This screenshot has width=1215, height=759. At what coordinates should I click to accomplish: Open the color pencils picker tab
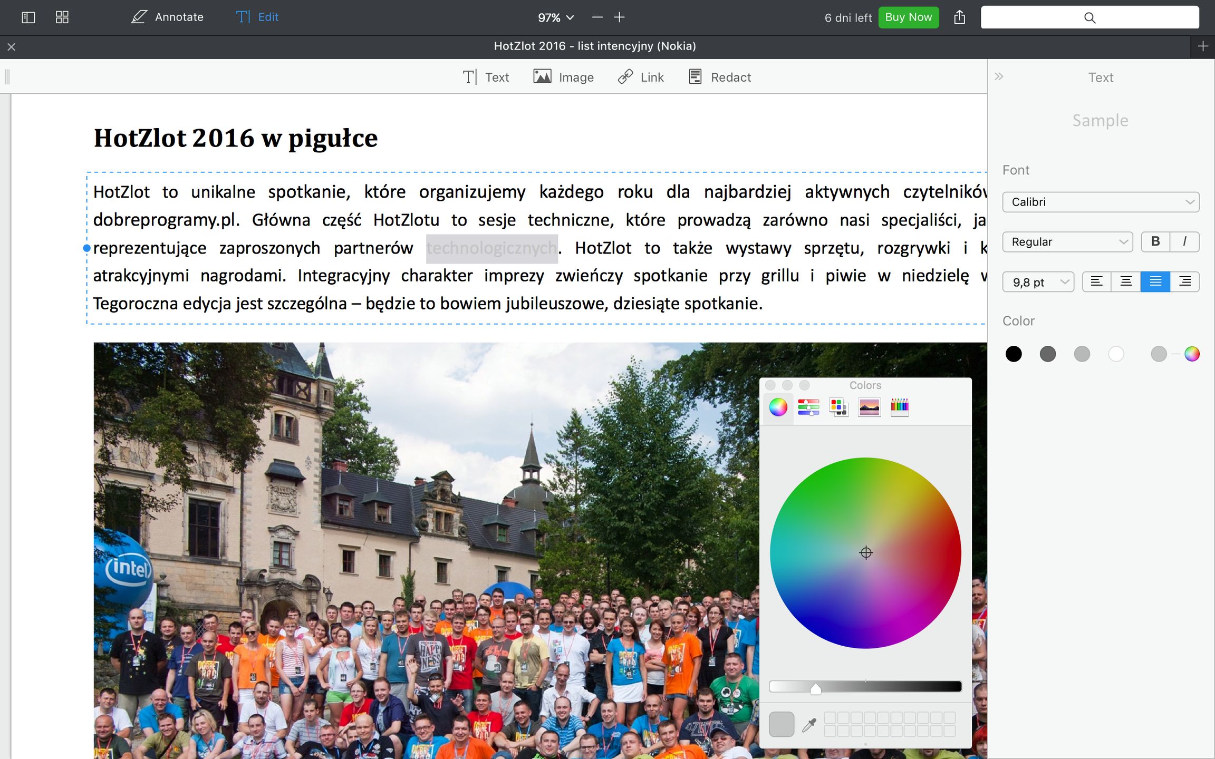[x=899, y=407]
